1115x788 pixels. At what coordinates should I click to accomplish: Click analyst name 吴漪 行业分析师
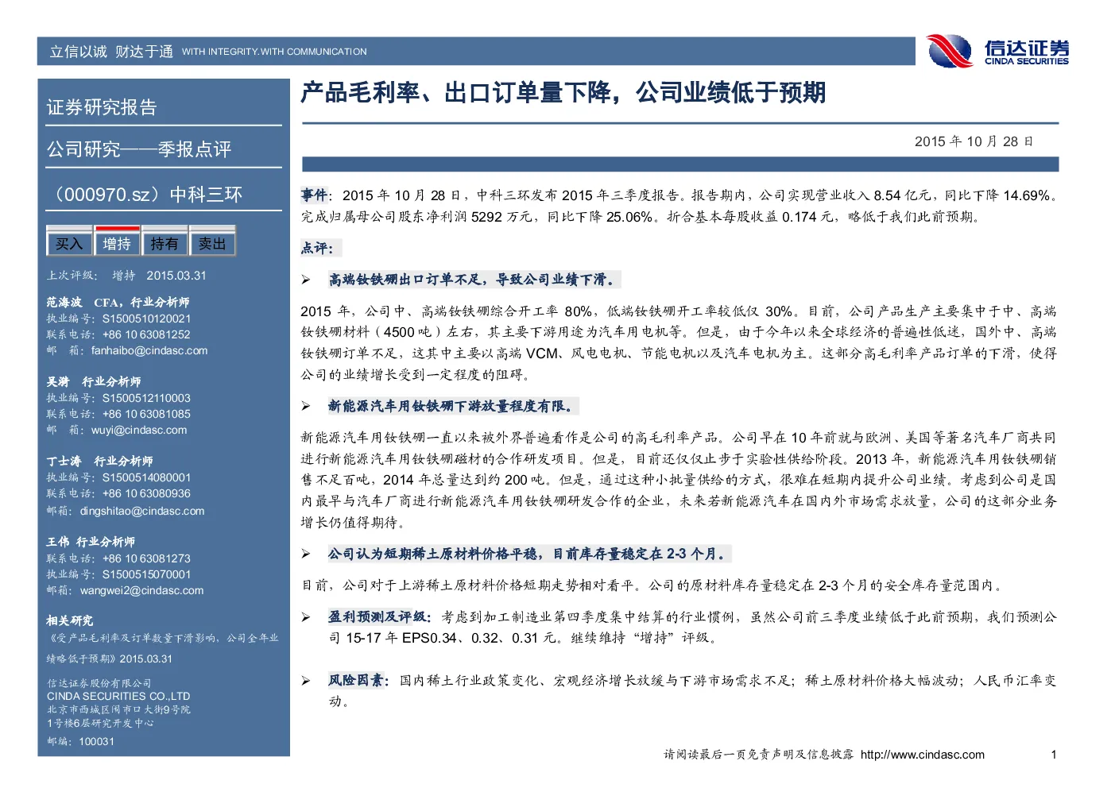(94, 381)
